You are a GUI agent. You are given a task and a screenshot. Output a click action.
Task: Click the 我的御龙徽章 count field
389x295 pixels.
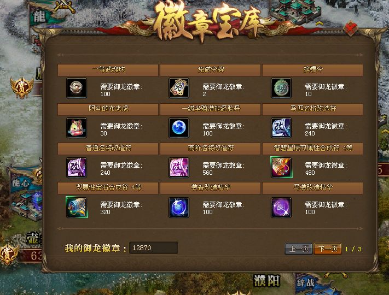click(154, 247)
